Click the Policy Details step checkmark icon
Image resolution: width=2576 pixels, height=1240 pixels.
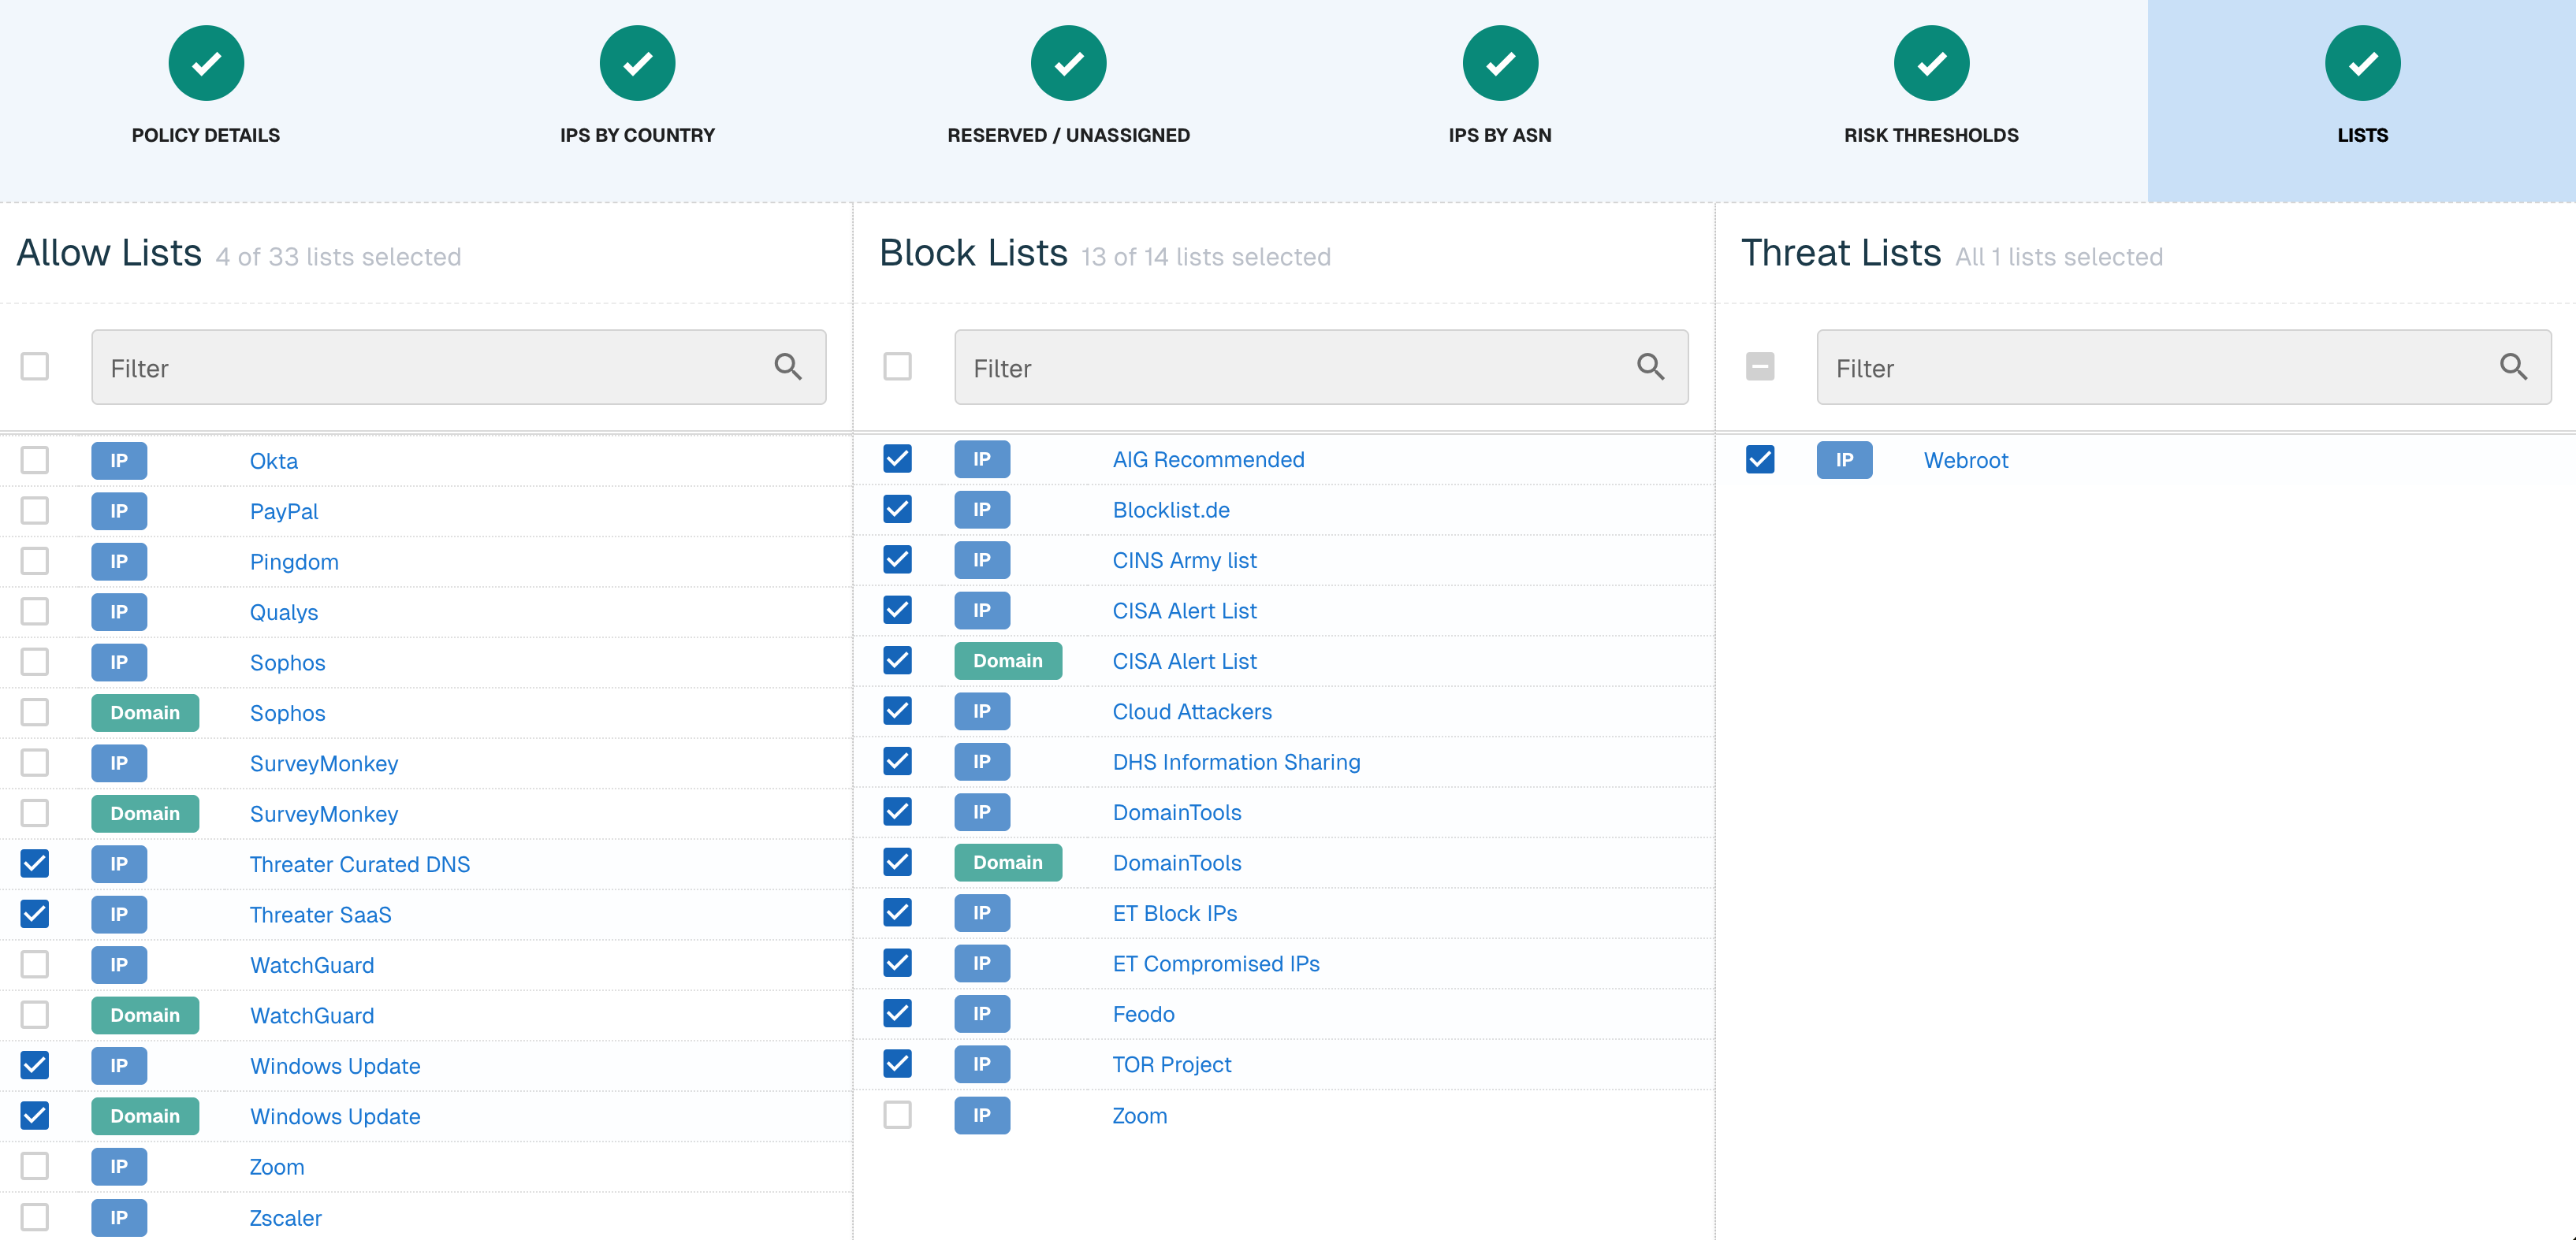(206, 63)
